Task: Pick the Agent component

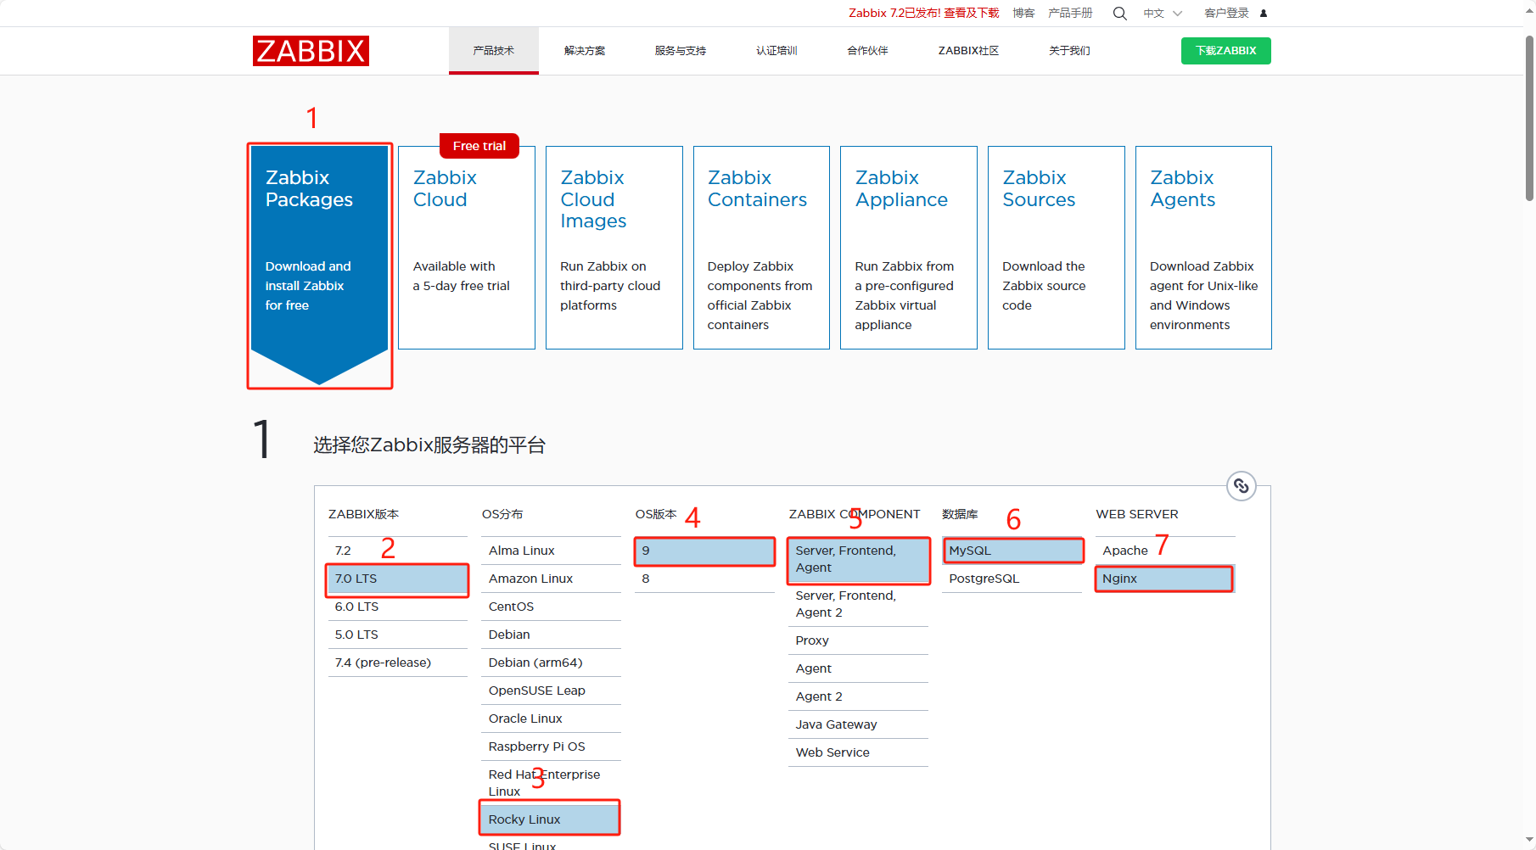Action: tap(859, 668)
